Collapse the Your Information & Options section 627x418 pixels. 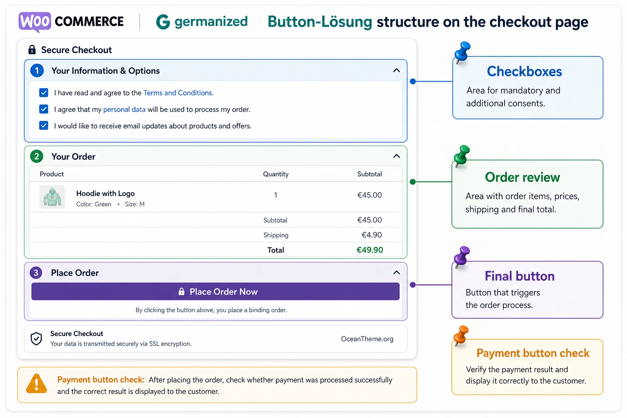click(x=396, y=71)
